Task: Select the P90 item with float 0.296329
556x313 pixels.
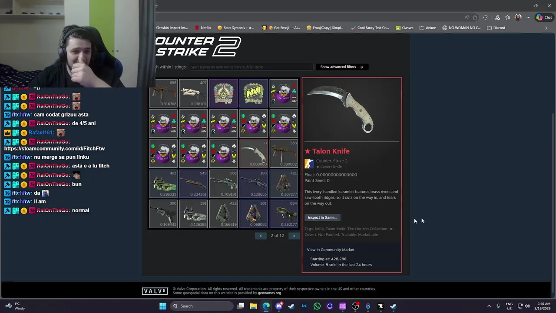Action: 163,183
